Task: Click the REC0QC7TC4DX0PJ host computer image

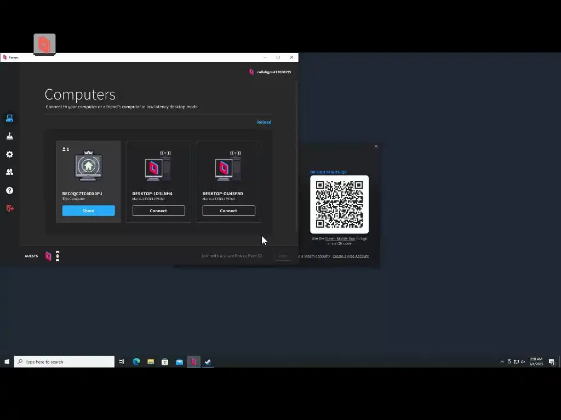Action: tap(88, 166)
